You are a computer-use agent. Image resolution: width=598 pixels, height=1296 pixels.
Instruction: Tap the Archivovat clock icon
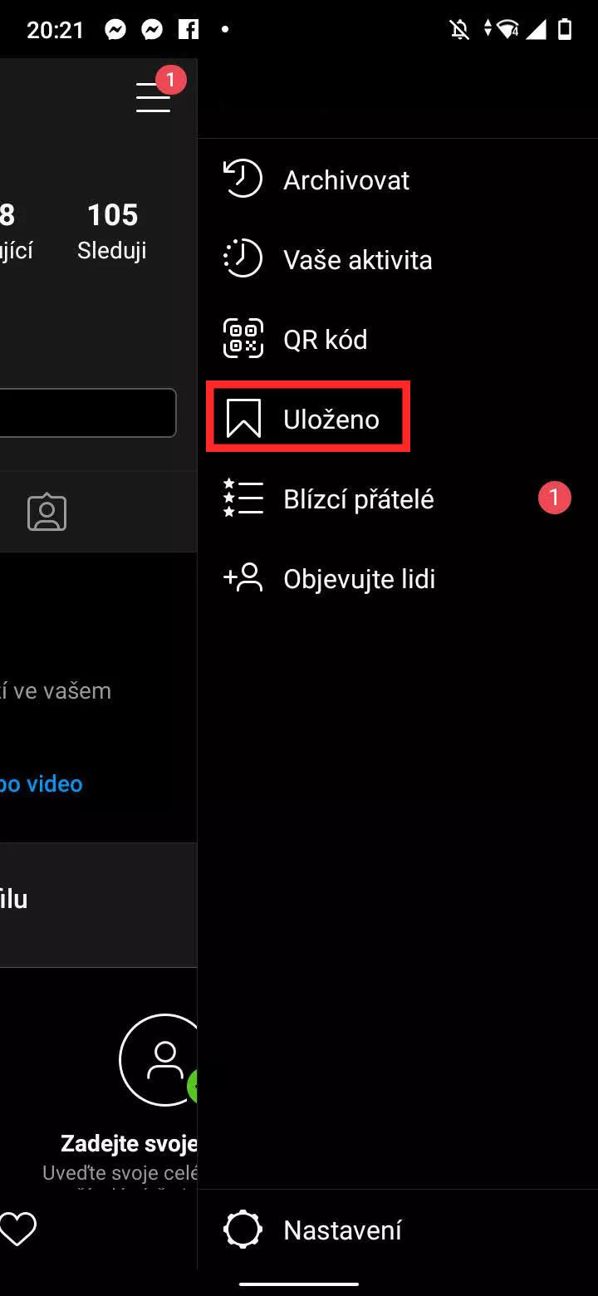tap(243, 179)
